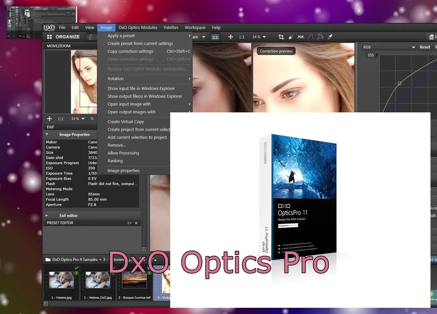This screenshot has width=437, height=314.
Task: Select the Dust removal eraser tool
Action: click(x=291, y=37)
